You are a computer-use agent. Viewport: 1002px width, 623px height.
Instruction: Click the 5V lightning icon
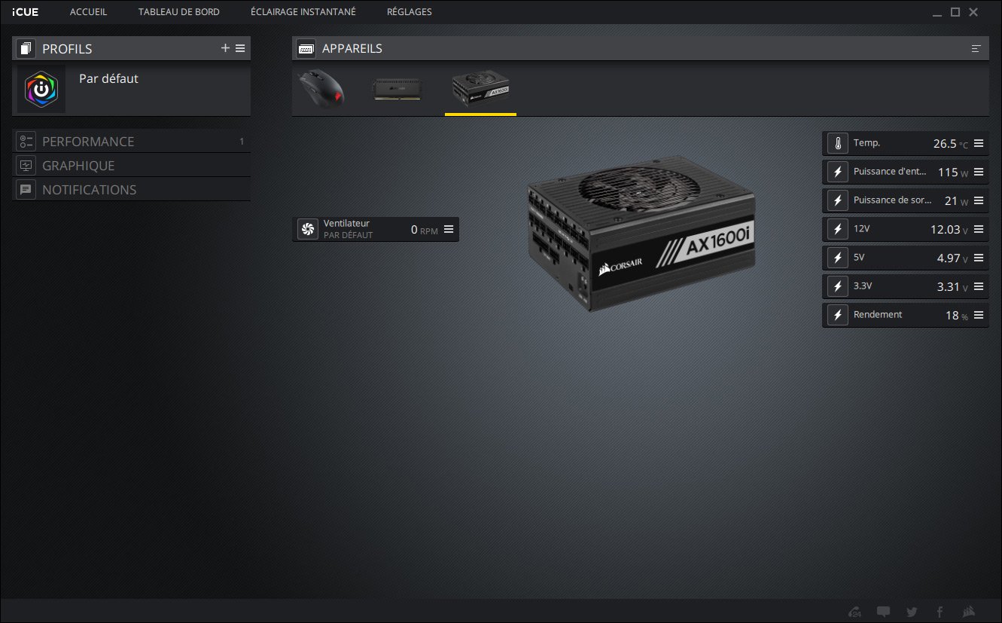pos(837,258)
